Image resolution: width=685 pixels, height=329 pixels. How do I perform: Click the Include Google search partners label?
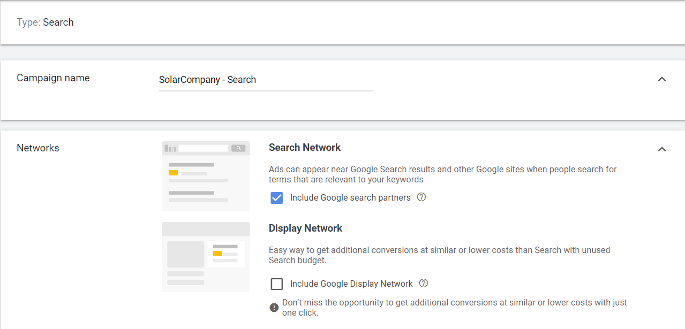349,197
